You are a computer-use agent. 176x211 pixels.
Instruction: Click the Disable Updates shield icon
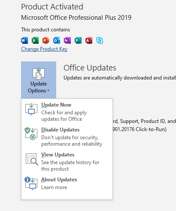pos(31,134)
